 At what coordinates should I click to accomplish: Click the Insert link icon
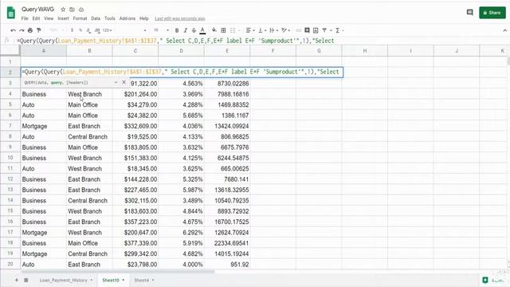click(x=298, y=30)
